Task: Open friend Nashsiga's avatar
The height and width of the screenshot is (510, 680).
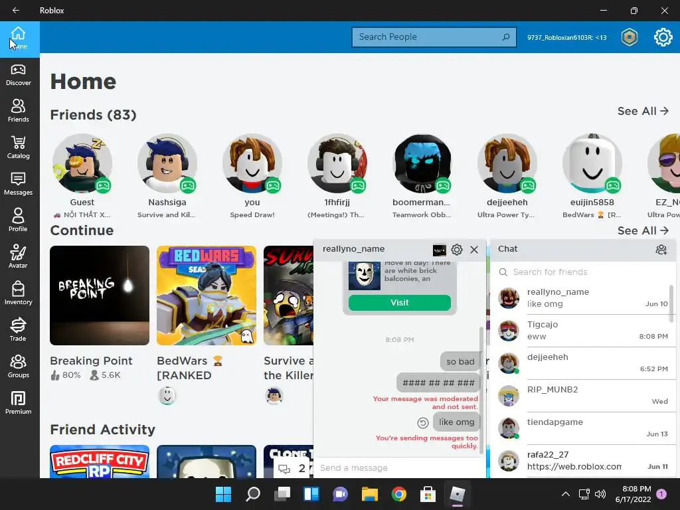Action: point(167,163)
